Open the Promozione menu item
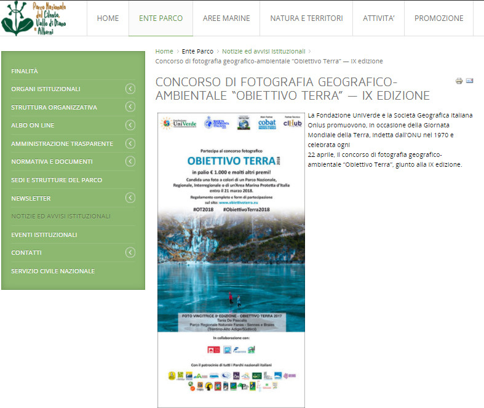This screenshot has height=408, width=484. click(438, 18)
